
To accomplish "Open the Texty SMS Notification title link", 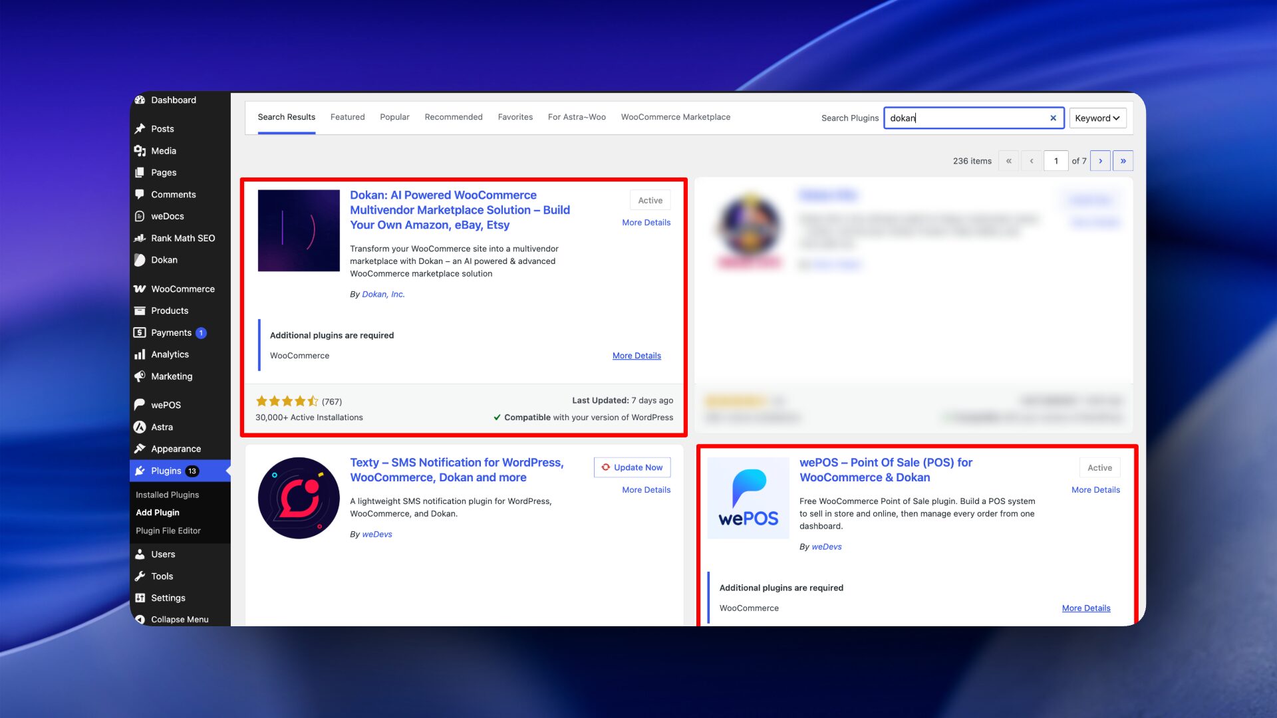I will pos(457,470).
